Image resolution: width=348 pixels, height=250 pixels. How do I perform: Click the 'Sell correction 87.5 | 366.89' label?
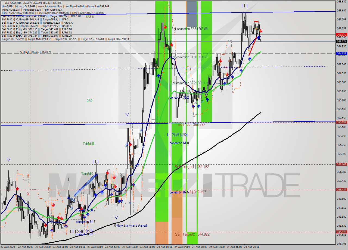coord(189,29)
